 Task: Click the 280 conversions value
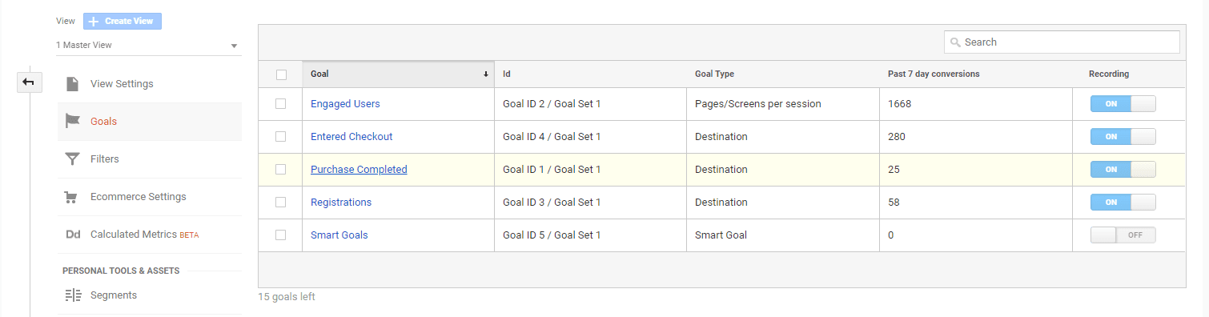tap(897, 137)
